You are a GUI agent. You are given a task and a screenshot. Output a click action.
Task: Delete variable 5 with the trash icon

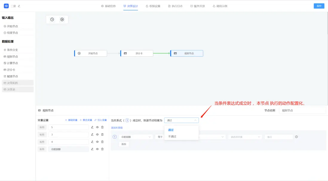102,127
